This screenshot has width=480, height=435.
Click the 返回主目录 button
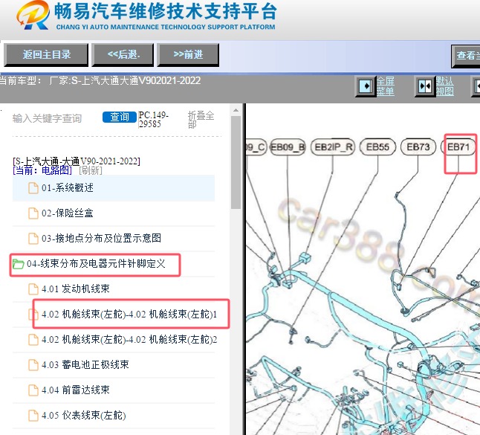click(46, 55)
